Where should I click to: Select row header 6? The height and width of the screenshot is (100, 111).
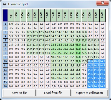click(x=6, y=45)
